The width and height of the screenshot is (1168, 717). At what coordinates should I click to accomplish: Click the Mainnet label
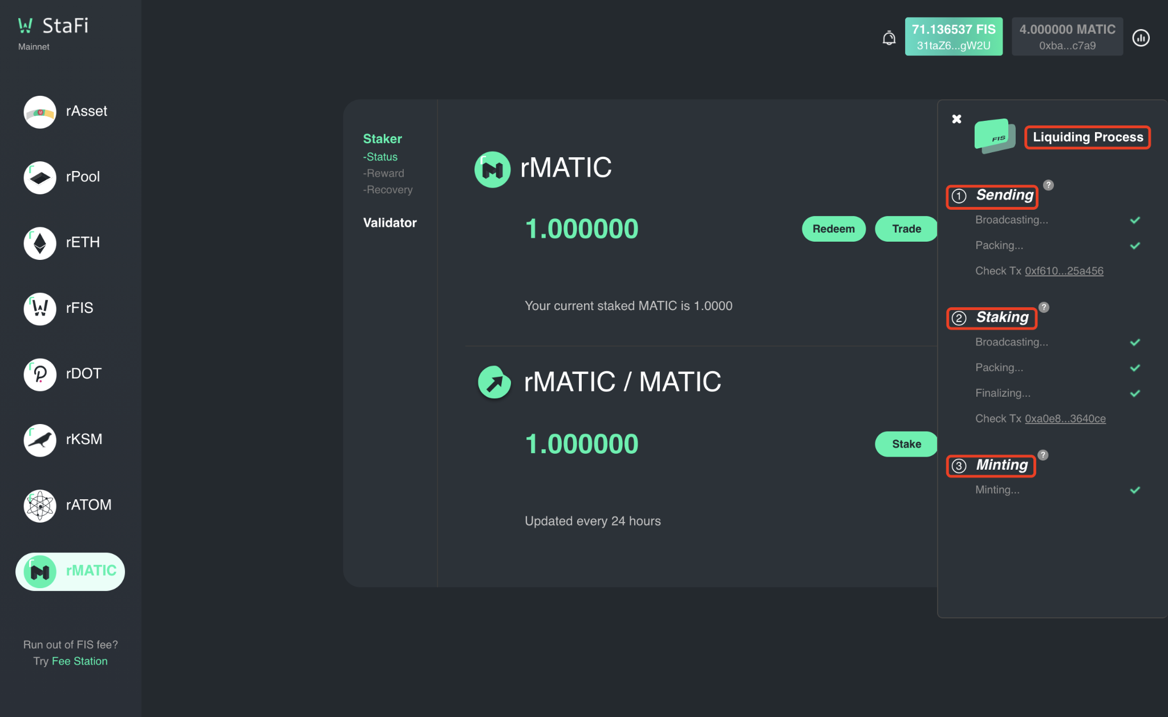click(34, 47)
